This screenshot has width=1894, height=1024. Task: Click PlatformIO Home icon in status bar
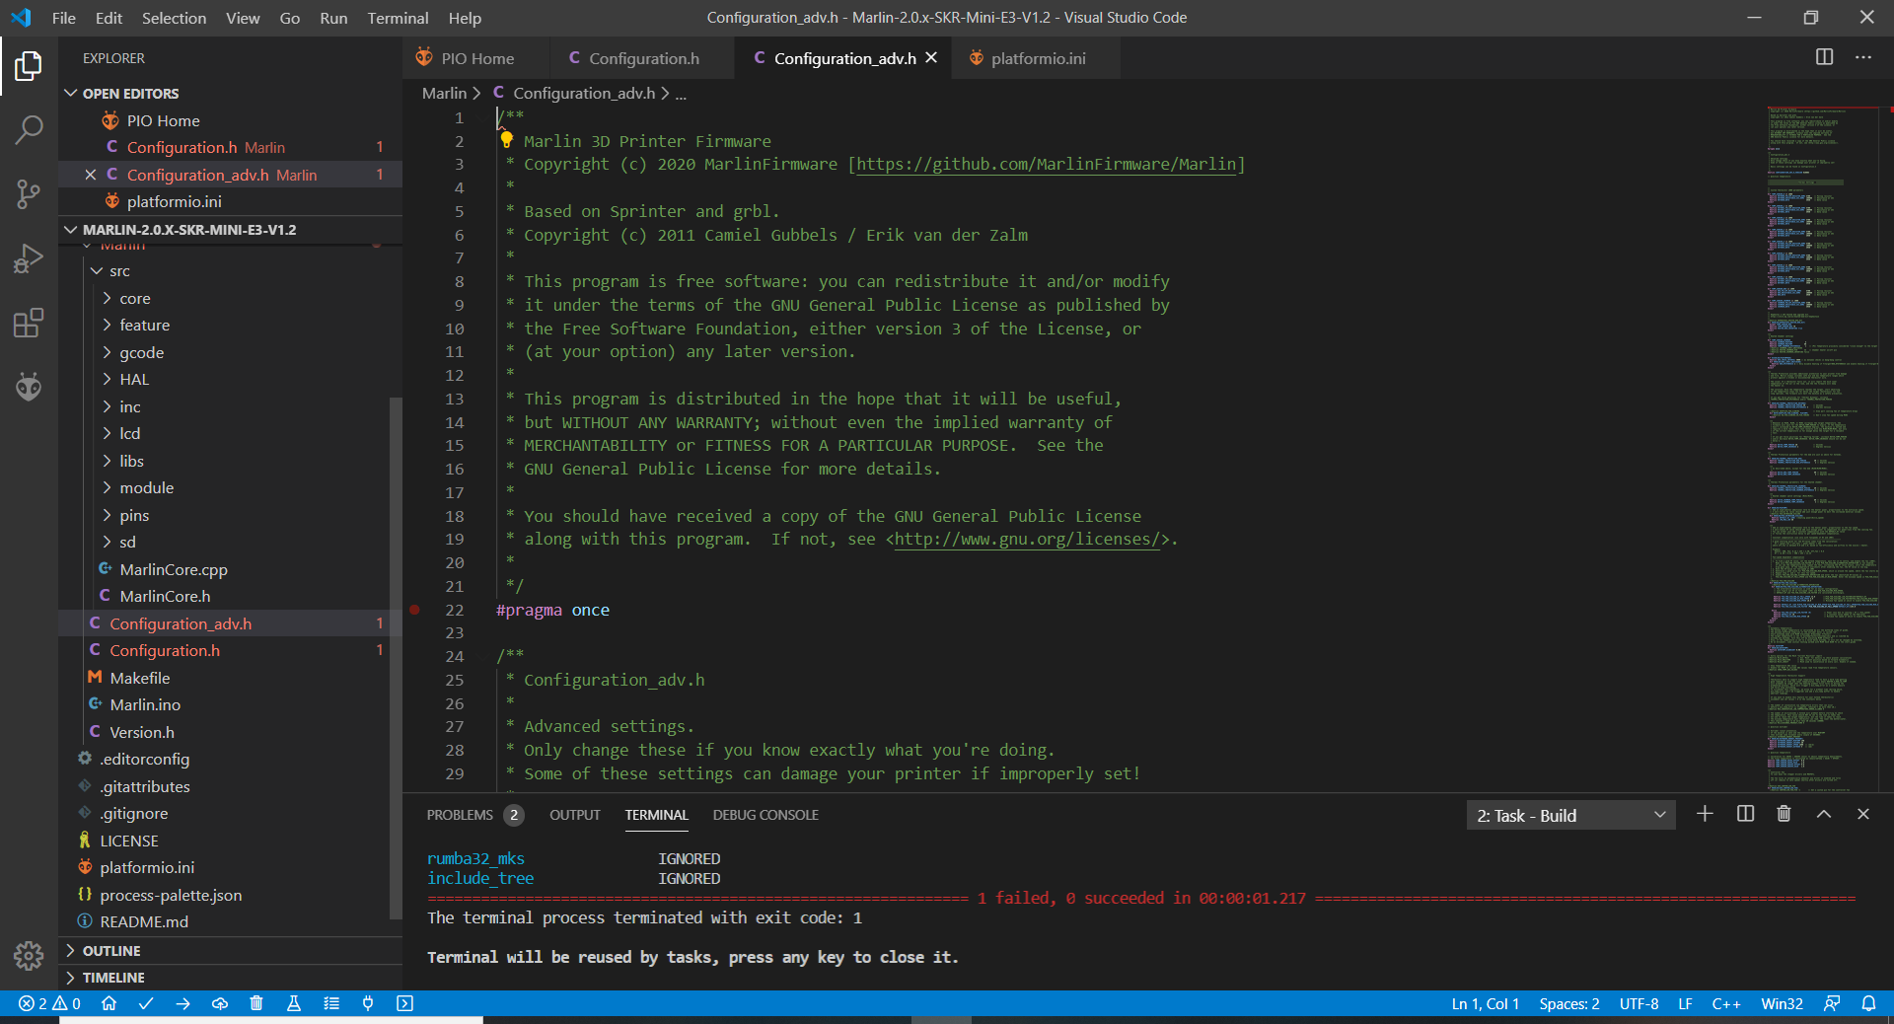point(109,1003)
